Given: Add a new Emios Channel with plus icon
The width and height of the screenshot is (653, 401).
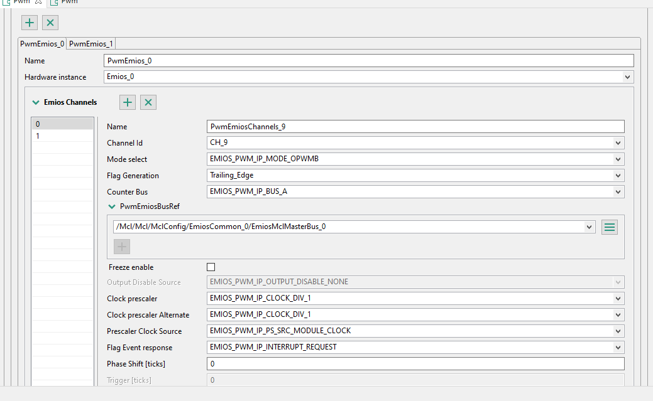Looking at the screenshot, I should tap(128, 102).
